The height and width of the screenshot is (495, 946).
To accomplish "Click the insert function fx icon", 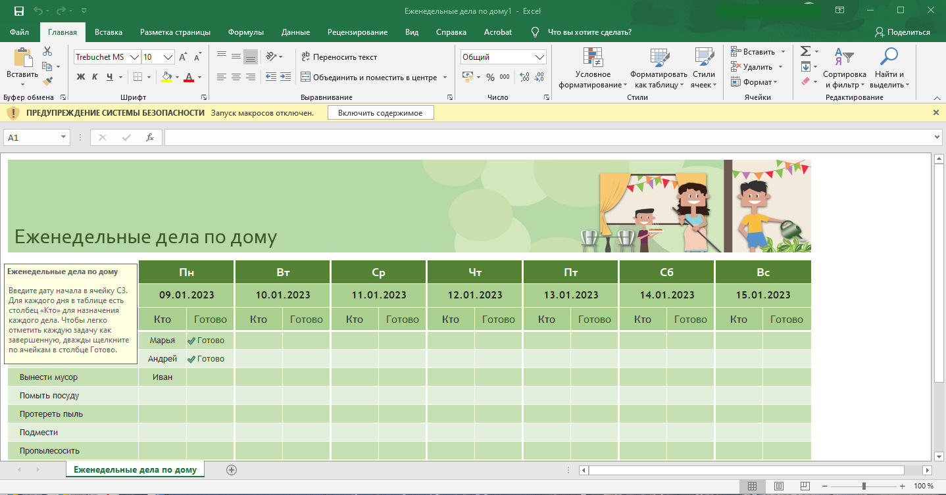I will [150, 137].
